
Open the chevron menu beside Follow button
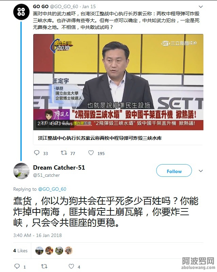[x=201, y=171]
